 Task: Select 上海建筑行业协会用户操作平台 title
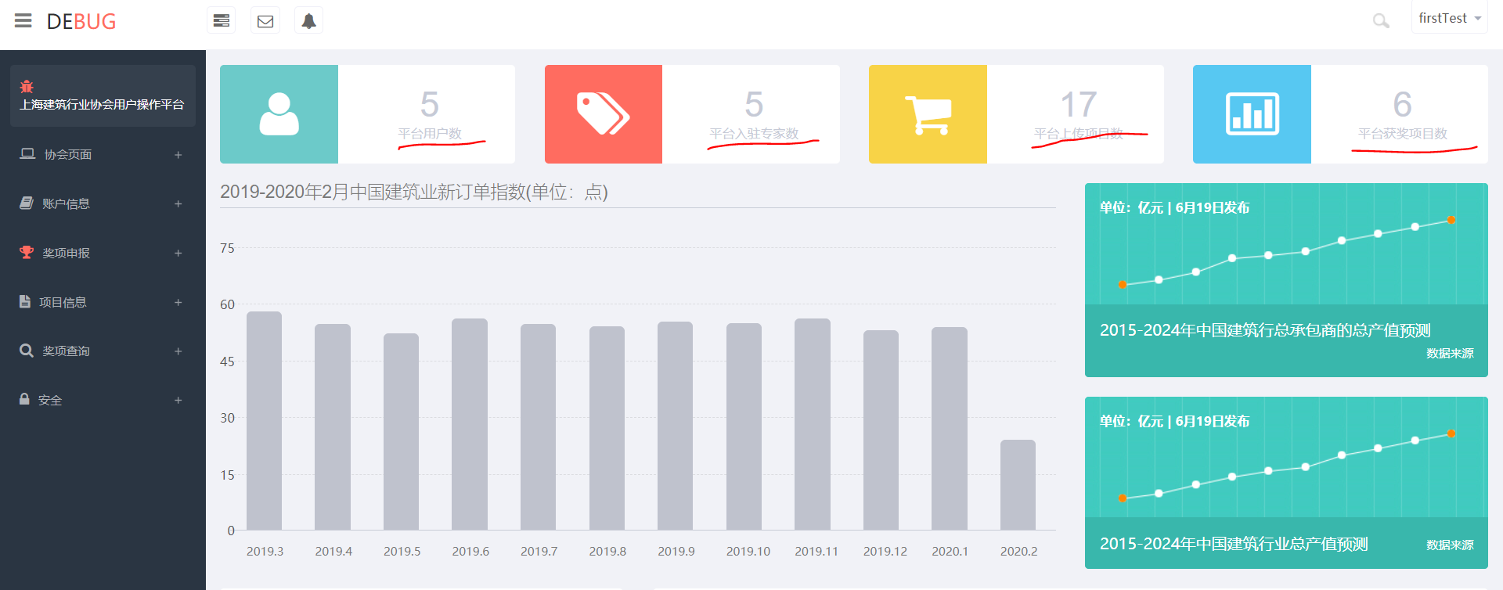click(x=102, y=104)
